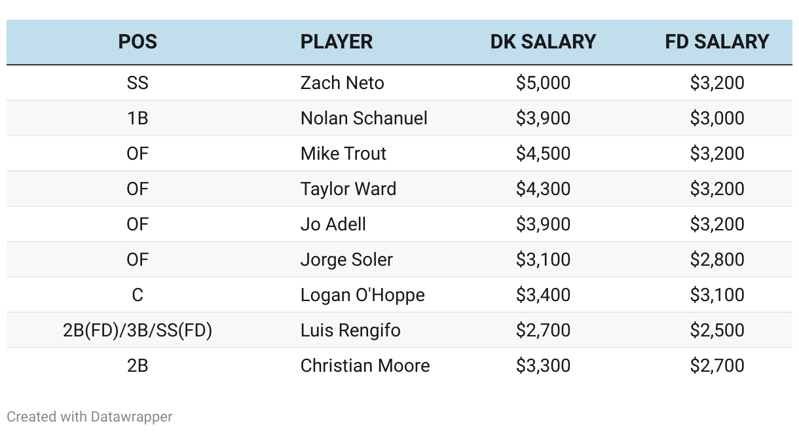The width and height of the screenshot is (799, 432).
Task: Click Logan O'Hoppe's C position cell
Action: 138,295
